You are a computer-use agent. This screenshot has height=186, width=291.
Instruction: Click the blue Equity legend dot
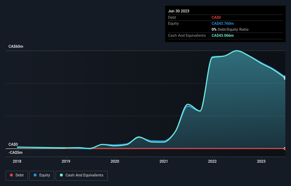[x=35, y=175]
